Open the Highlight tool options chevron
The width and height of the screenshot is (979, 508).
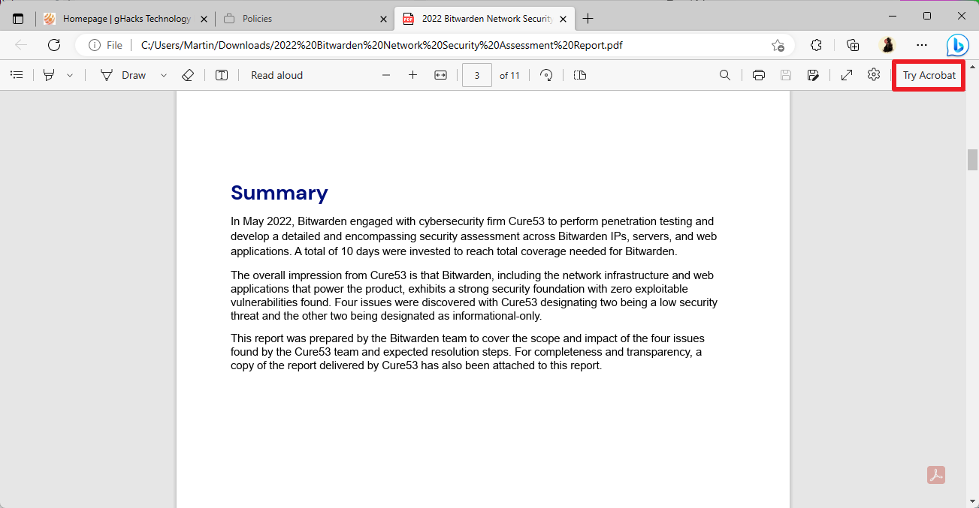click(69, 74)
